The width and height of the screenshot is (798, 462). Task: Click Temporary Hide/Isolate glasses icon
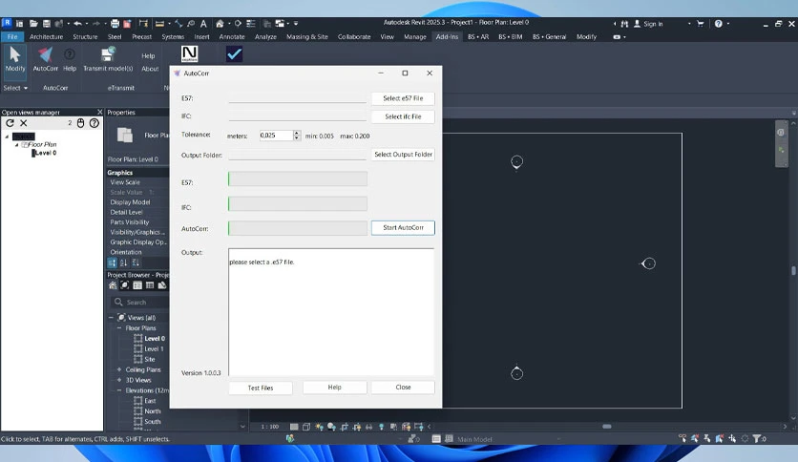click(369, 427)
